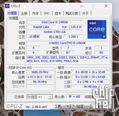
Task: Click the core voltage 1.288 V value
Action: [73, 37]
